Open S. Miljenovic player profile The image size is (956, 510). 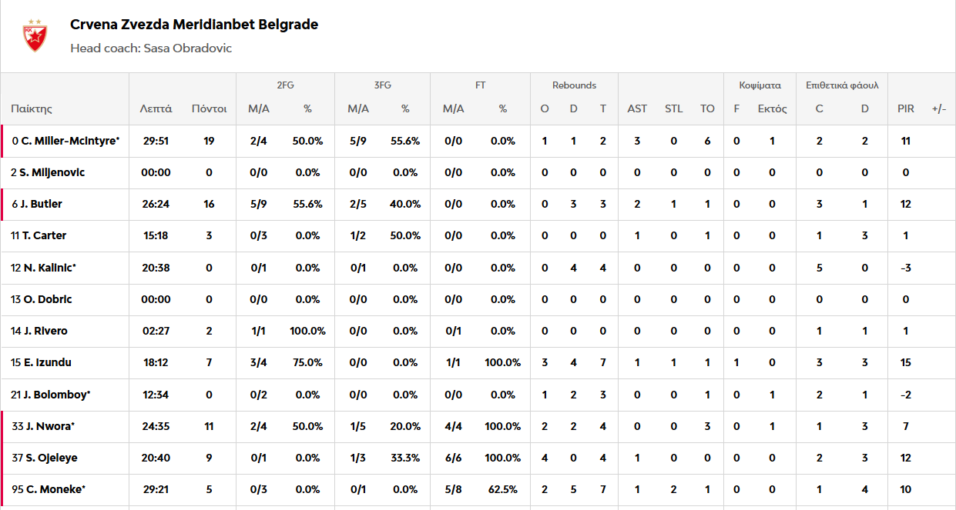[52, 172]
